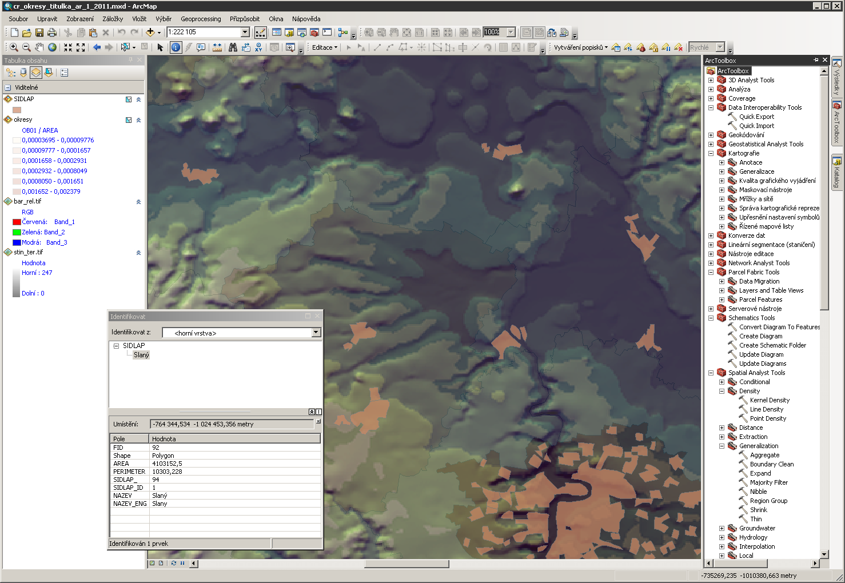Viewport: 845px width, 583px height.
Task: Switch to List By Visibility
Action: click(36, 73)
